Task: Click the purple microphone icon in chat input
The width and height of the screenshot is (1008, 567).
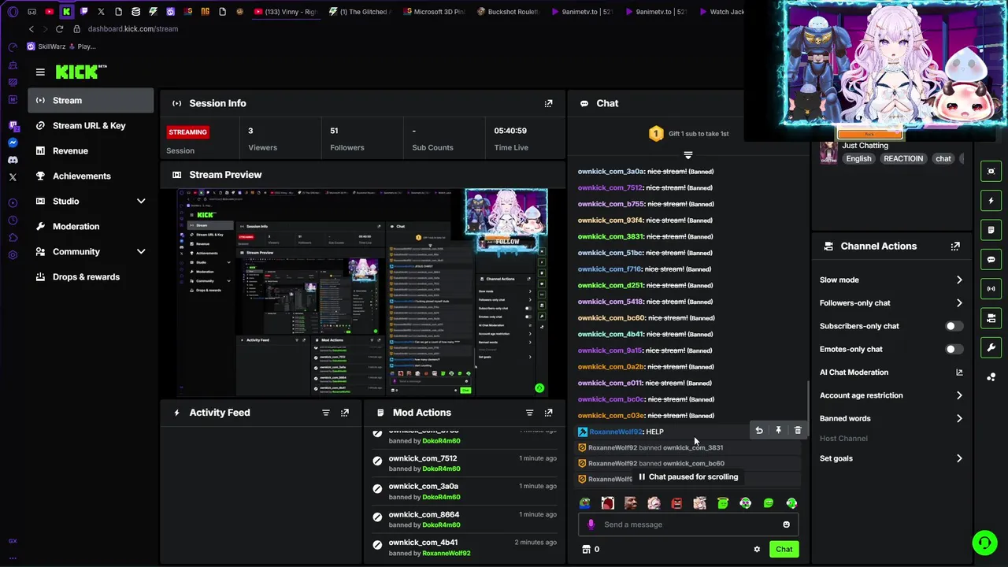Action: click(591, 524)
